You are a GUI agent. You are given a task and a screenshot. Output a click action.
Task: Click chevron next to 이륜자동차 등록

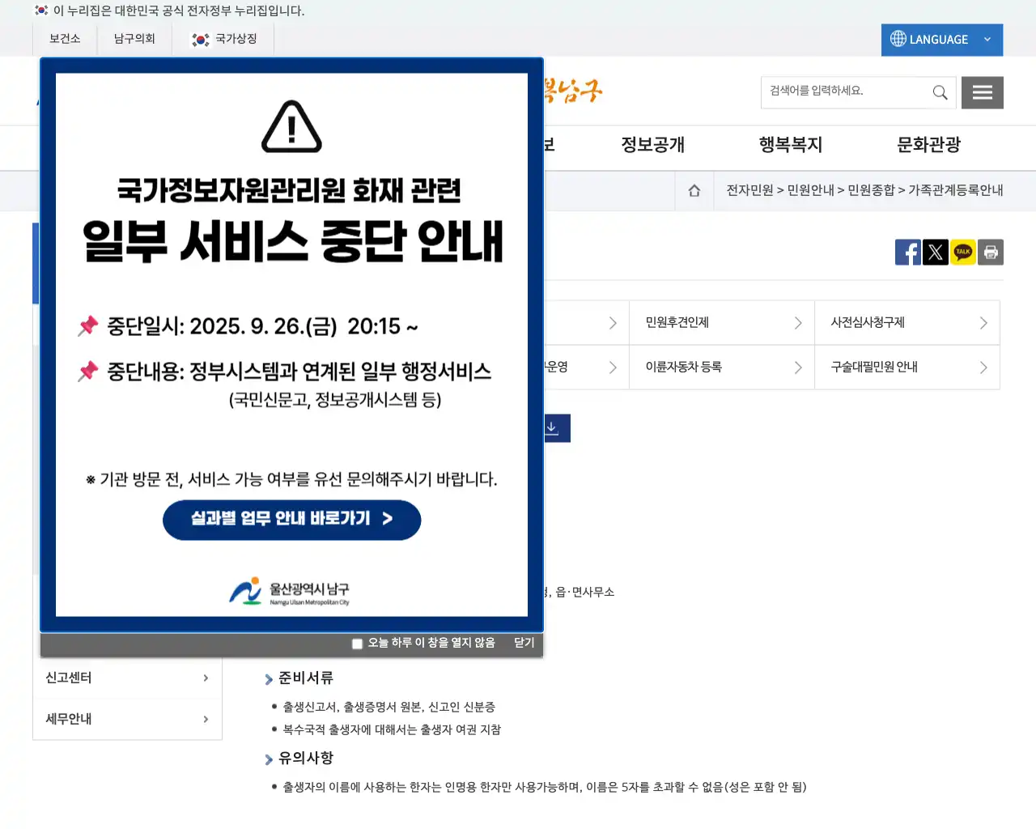(x=798, y=368)
